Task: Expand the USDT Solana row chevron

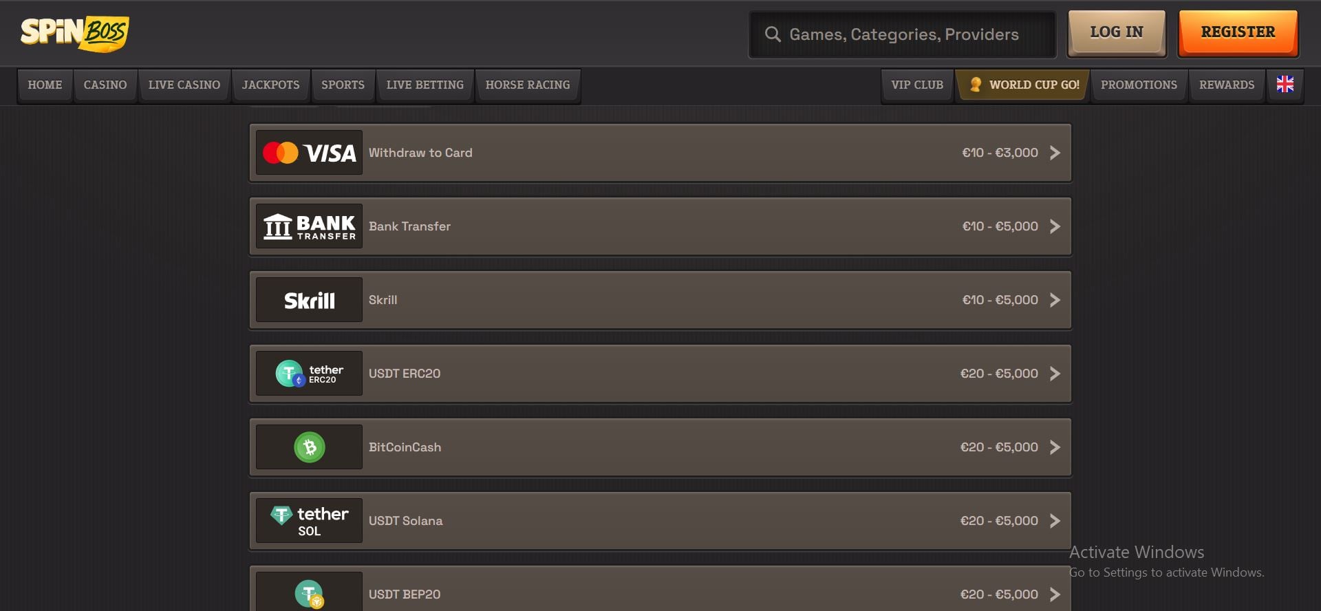Action: (1055, 521)
